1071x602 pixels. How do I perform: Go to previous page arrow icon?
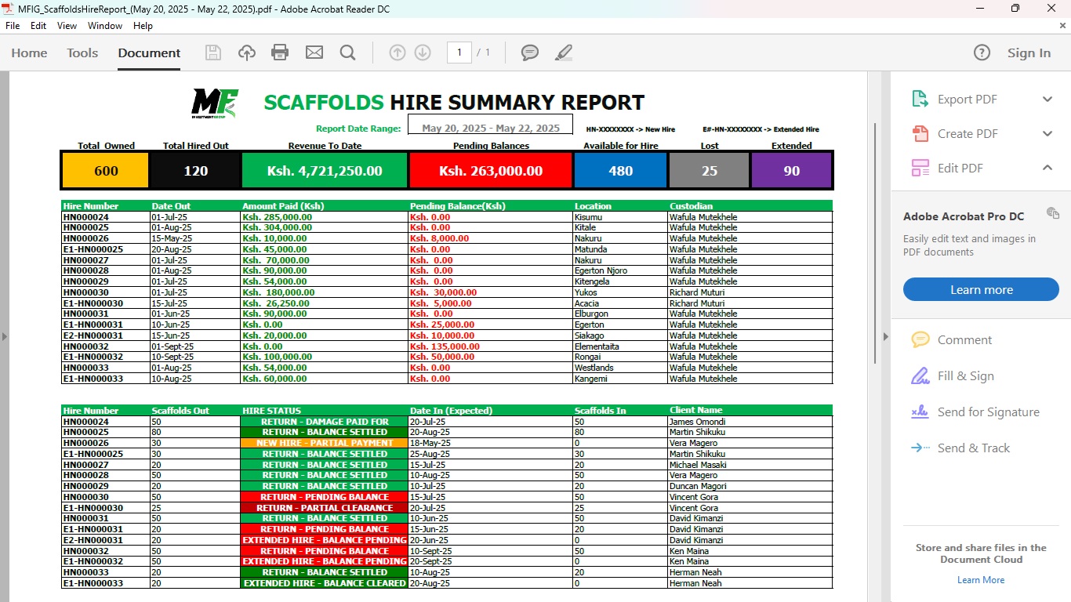pyautogui.click(x=398, y=53)
